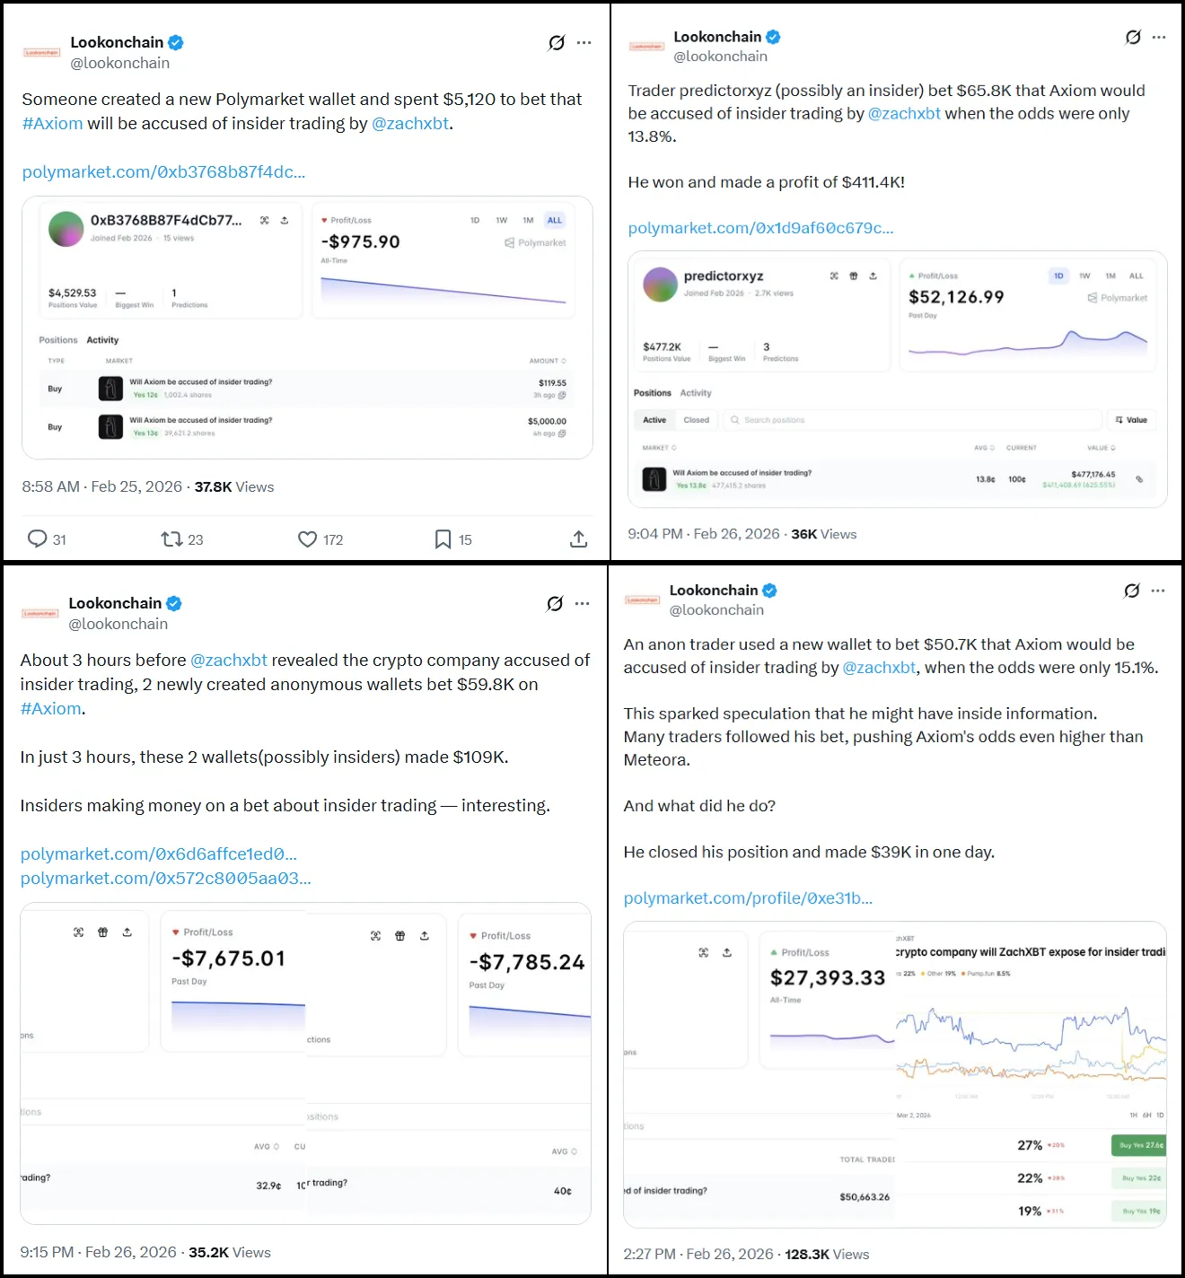
Task: Click the share icon on first tweet
Action: click(x=578, y=538)
